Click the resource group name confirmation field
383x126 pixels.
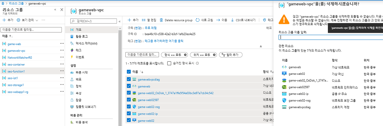[x=331, y=37]
